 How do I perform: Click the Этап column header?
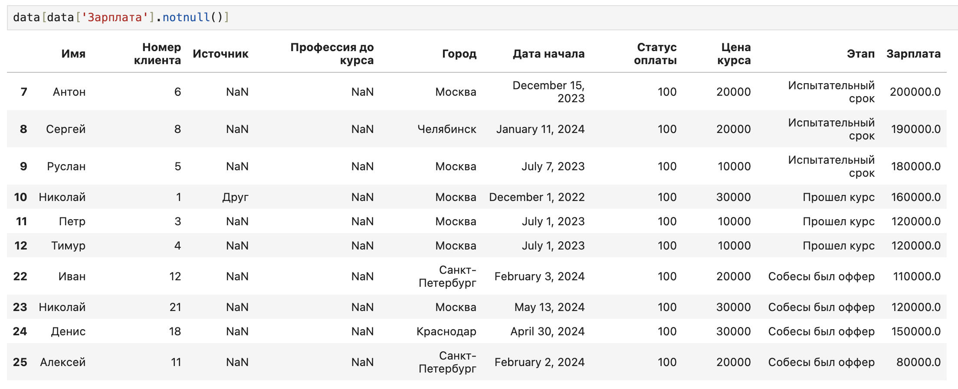[860, 54]
